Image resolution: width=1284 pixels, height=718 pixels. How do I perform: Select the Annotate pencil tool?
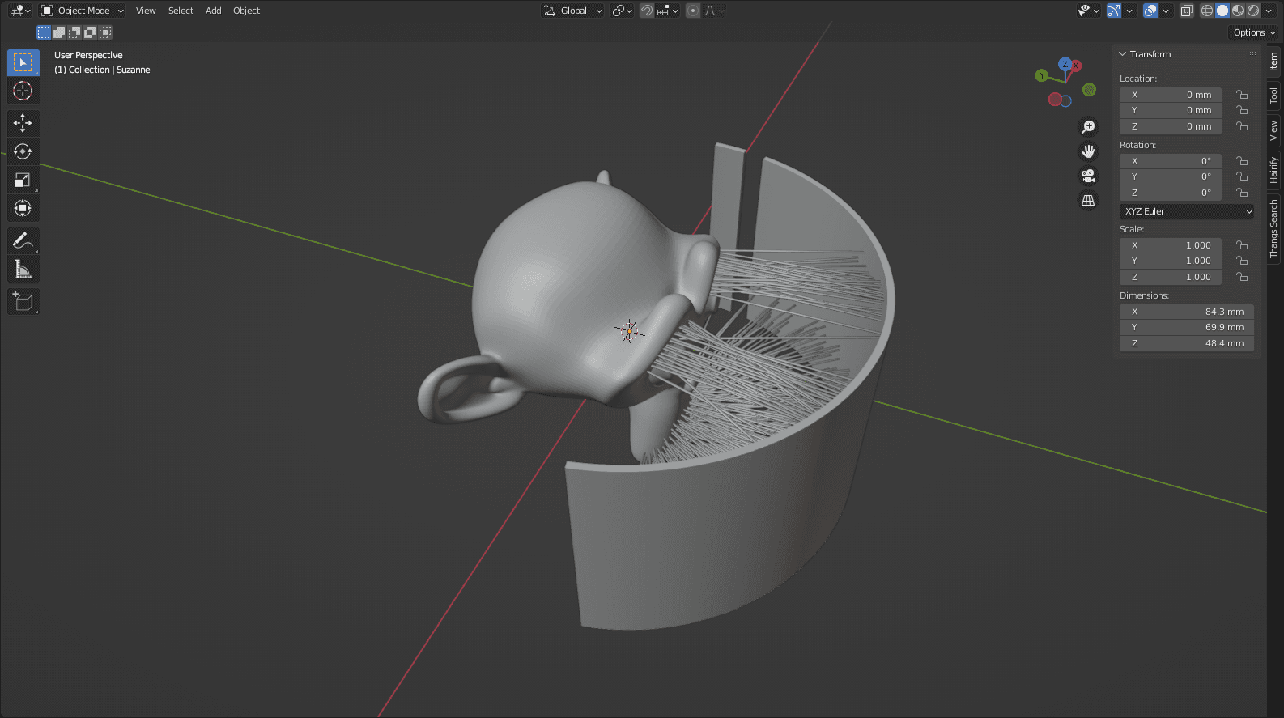pyautogui.click(x=23, y=240)
